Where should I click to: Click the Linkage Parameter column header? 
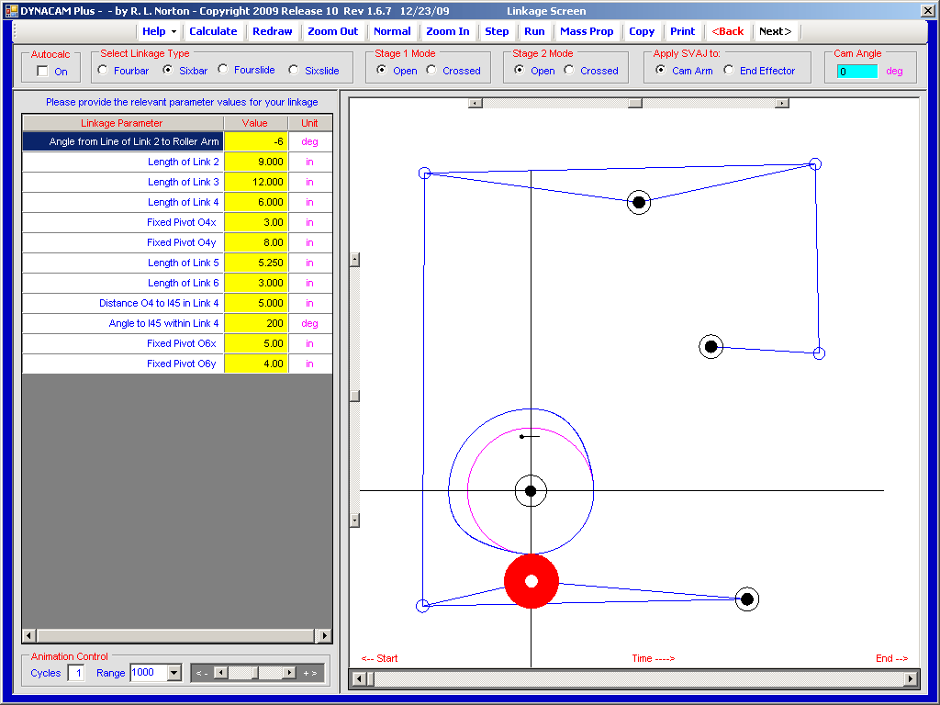[123, 123]
